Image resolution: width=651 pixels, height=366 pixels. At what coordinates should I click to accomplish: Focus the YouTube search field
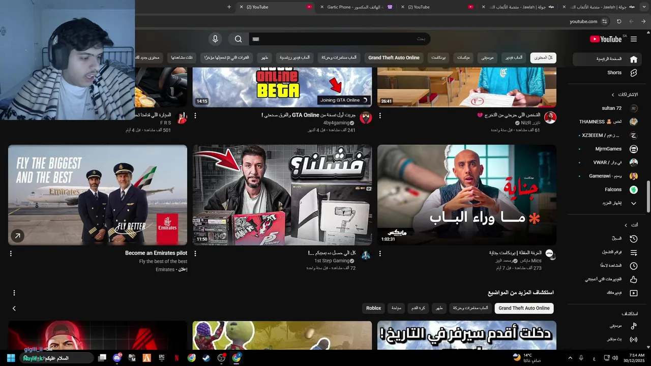point(340,39)
